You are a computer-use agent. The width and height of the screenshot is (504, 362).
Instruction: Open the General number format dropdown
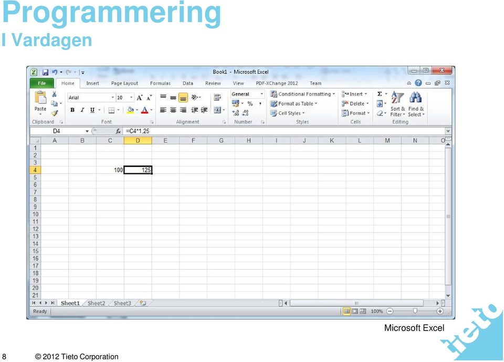coord(261,94)
